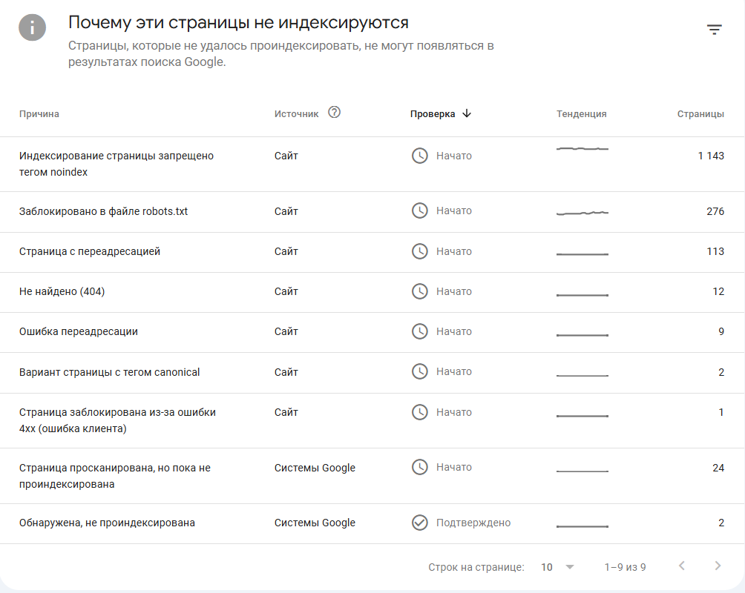Screen dimensions: 745x593
Task: Click clock icon in the robots.txt row
Action: (x=419, y=211)
